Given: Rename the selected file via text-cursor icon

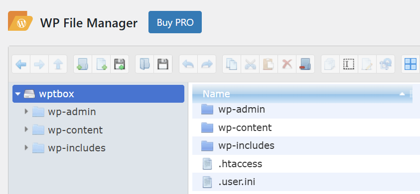Looking at the screenshot, I should (349, 64).
